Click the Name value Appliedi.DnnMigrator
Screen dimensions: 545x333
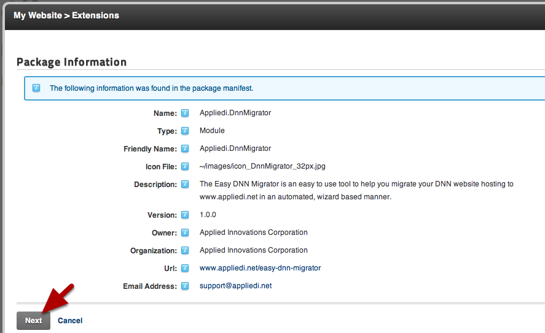tap(235, 113)
